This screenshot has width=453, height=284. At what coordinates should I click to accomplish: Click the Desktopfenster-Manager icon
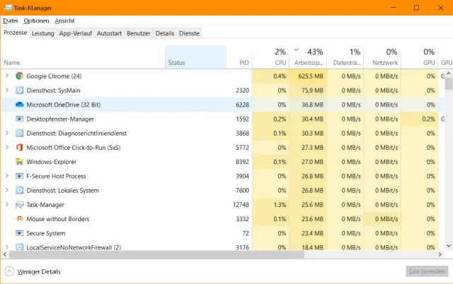(19, 119)
